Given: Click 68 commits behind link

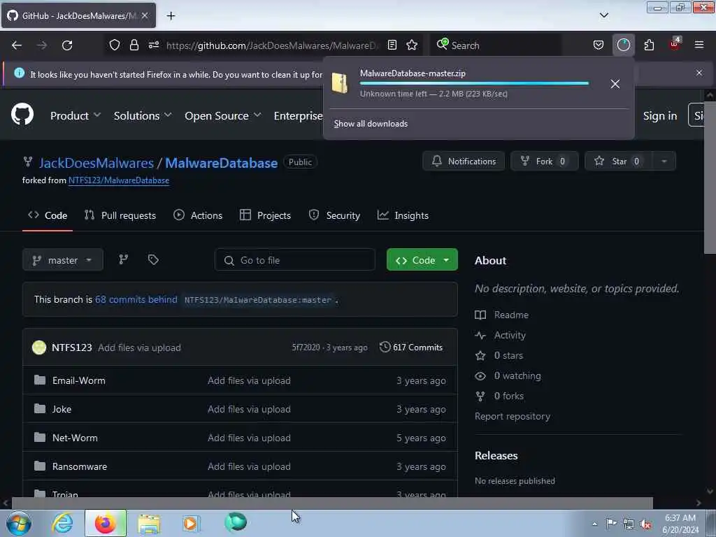Looking at the screenshot, I should coord(136,299).
